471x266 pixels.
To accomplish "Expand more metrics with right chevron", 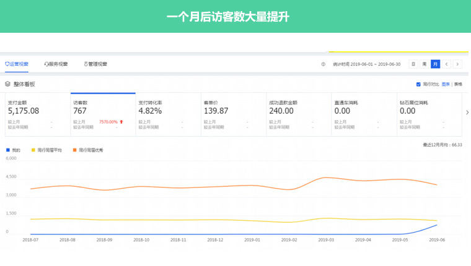I will point(467,113).
